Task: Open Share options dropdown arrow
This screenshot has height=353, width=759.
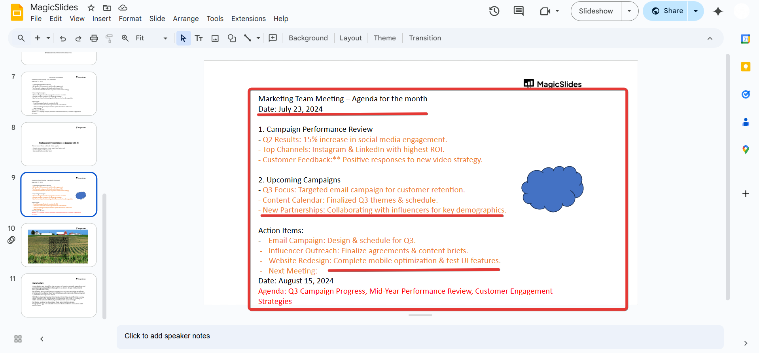Action: 696,11
